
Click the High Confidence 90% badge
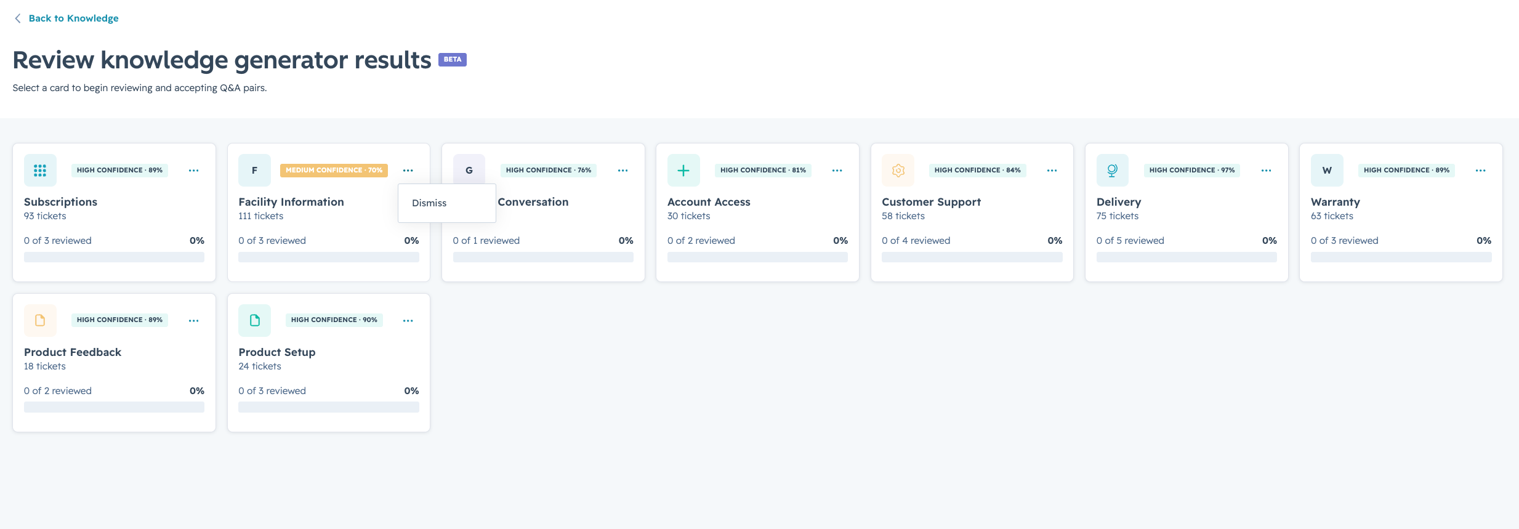pyautogui.click(x=334, y=320)
